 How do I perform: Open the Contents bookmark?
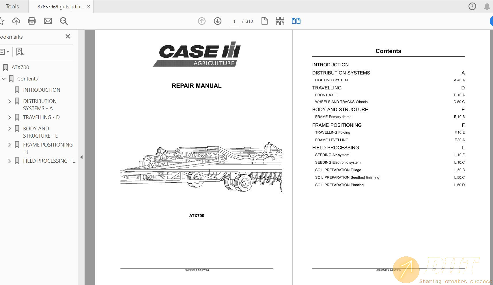point(27,79)
